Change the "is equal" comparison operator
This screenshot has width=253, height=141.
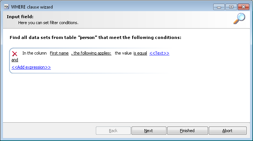coord(140,53)
